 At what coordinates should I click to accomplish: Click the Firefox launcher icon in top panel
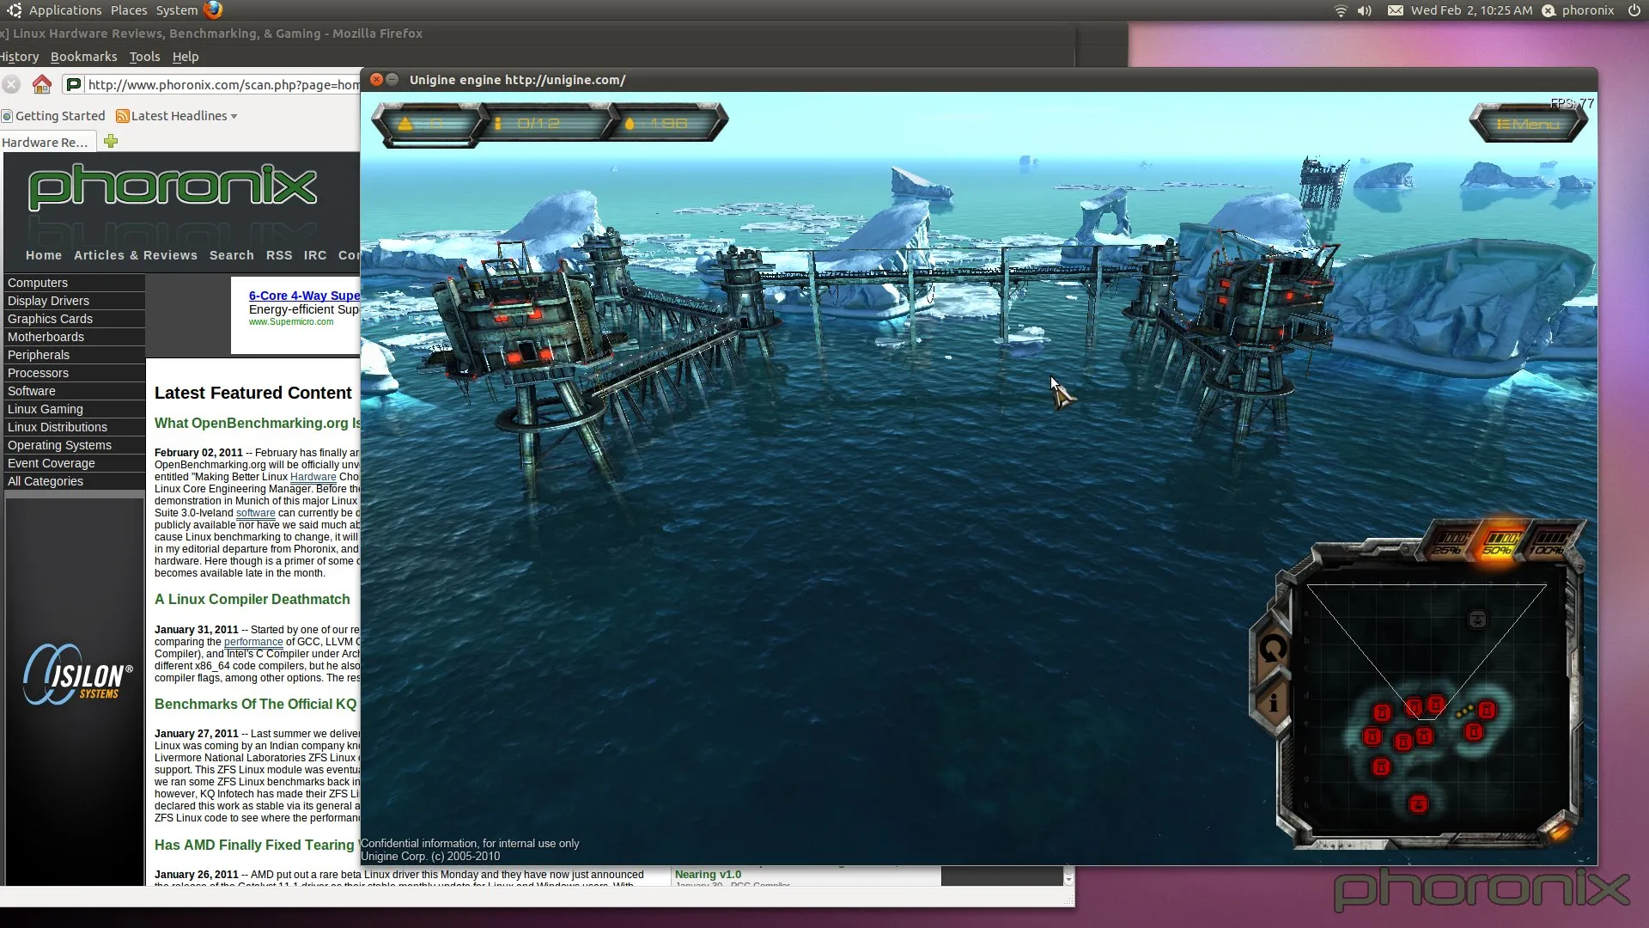(213, 10)
